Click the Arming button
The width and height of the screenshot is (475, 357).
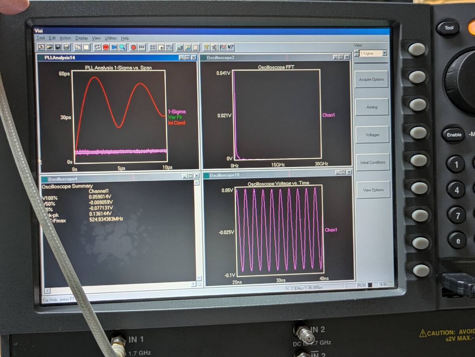coord(372,107)
